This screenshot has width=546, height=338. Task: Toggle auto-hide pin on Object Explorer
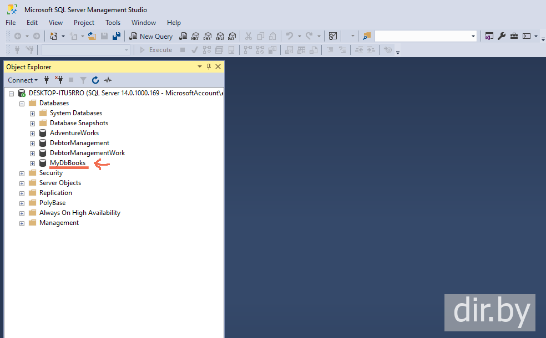click(x=209, y=66)
